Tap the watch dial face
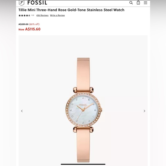The height and width of the screenshot is (166, 166). [x=83, y=110]
